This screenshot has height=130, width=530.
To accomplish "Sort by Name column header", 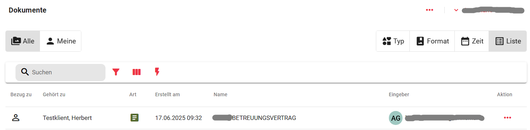I will [220, 94].
